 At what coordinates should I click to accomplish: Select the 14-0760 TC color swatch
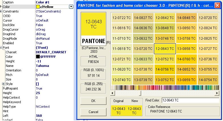(186, 59)
